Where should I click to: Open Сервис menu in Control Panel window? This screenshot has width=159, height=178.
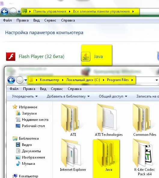50,20
